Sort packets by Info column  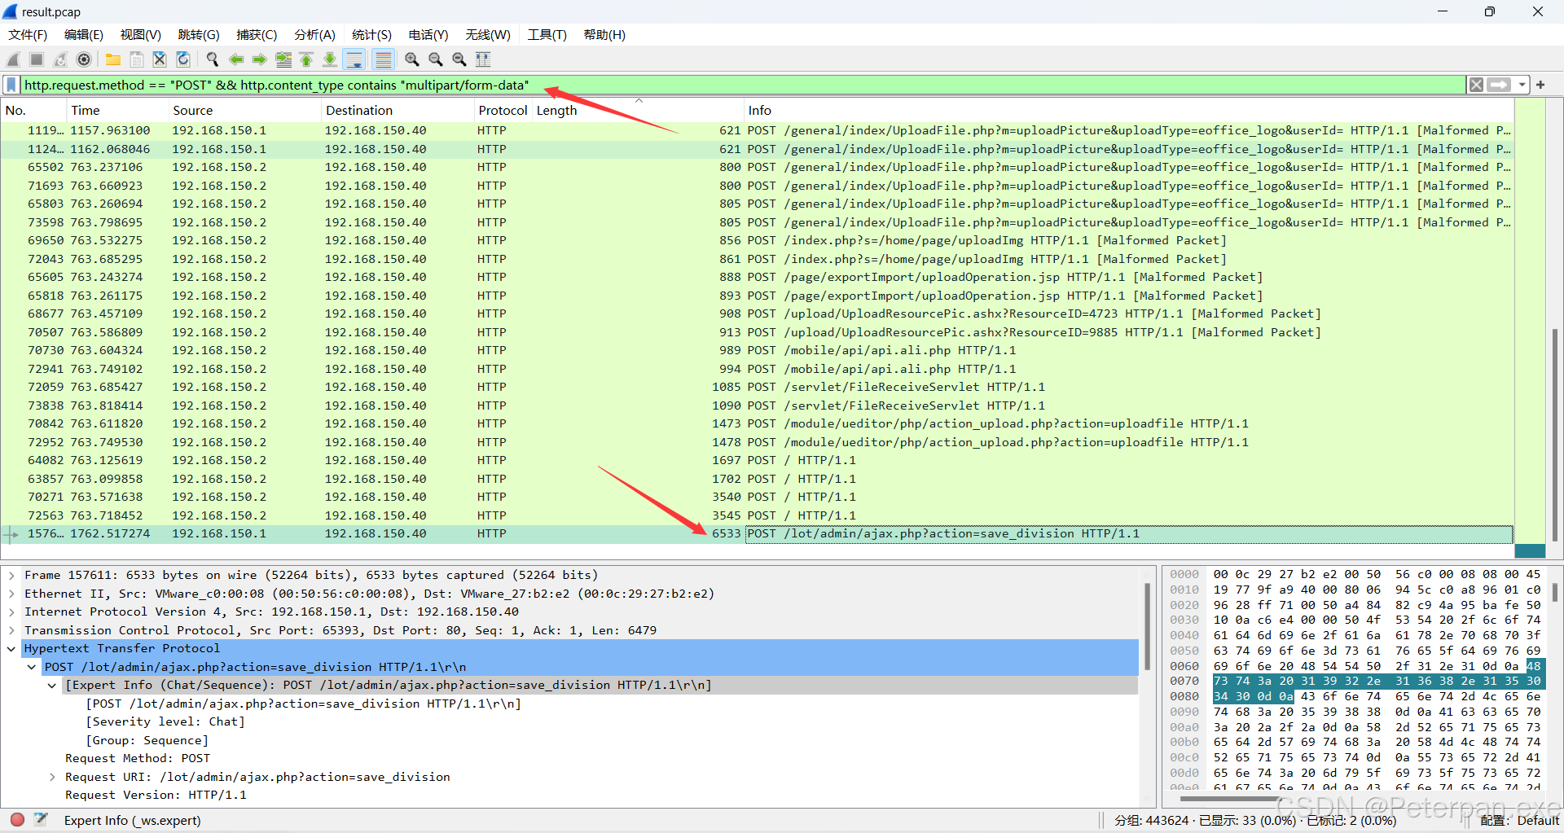click(1128, 111)
